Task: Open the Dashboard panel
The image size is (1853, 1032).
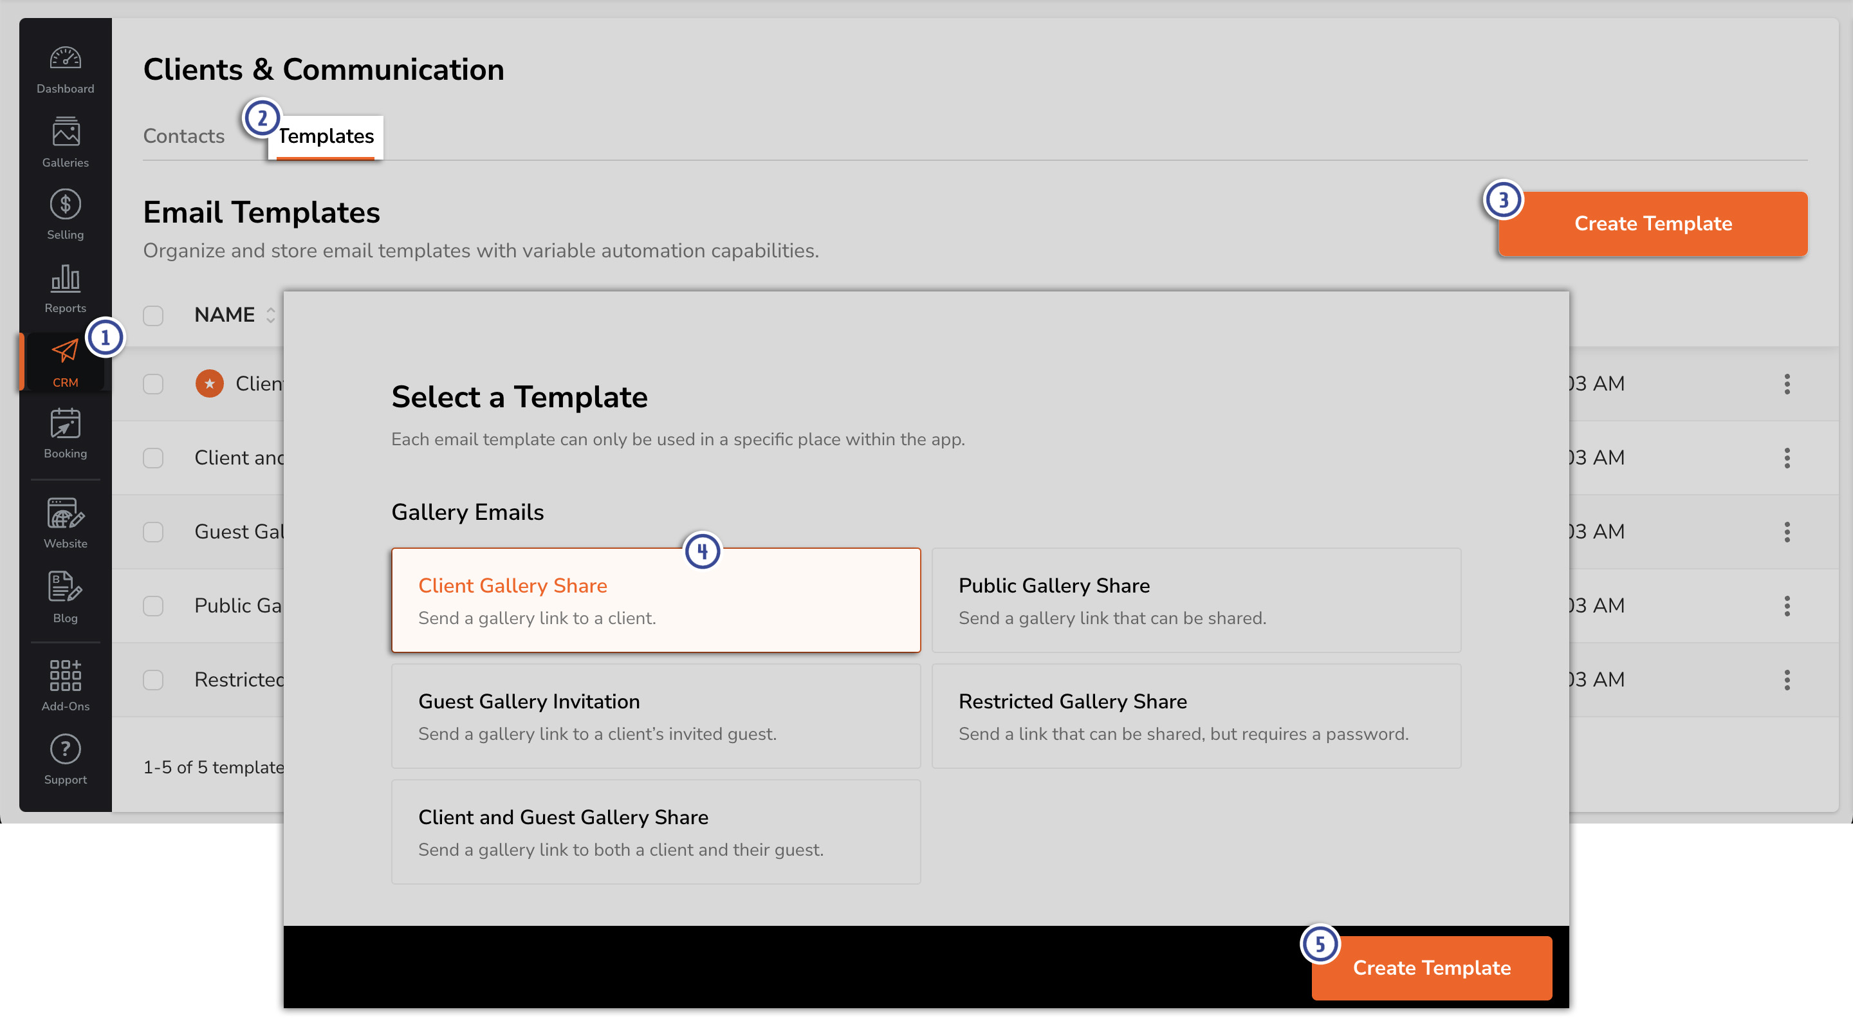Action: (65, 68)
